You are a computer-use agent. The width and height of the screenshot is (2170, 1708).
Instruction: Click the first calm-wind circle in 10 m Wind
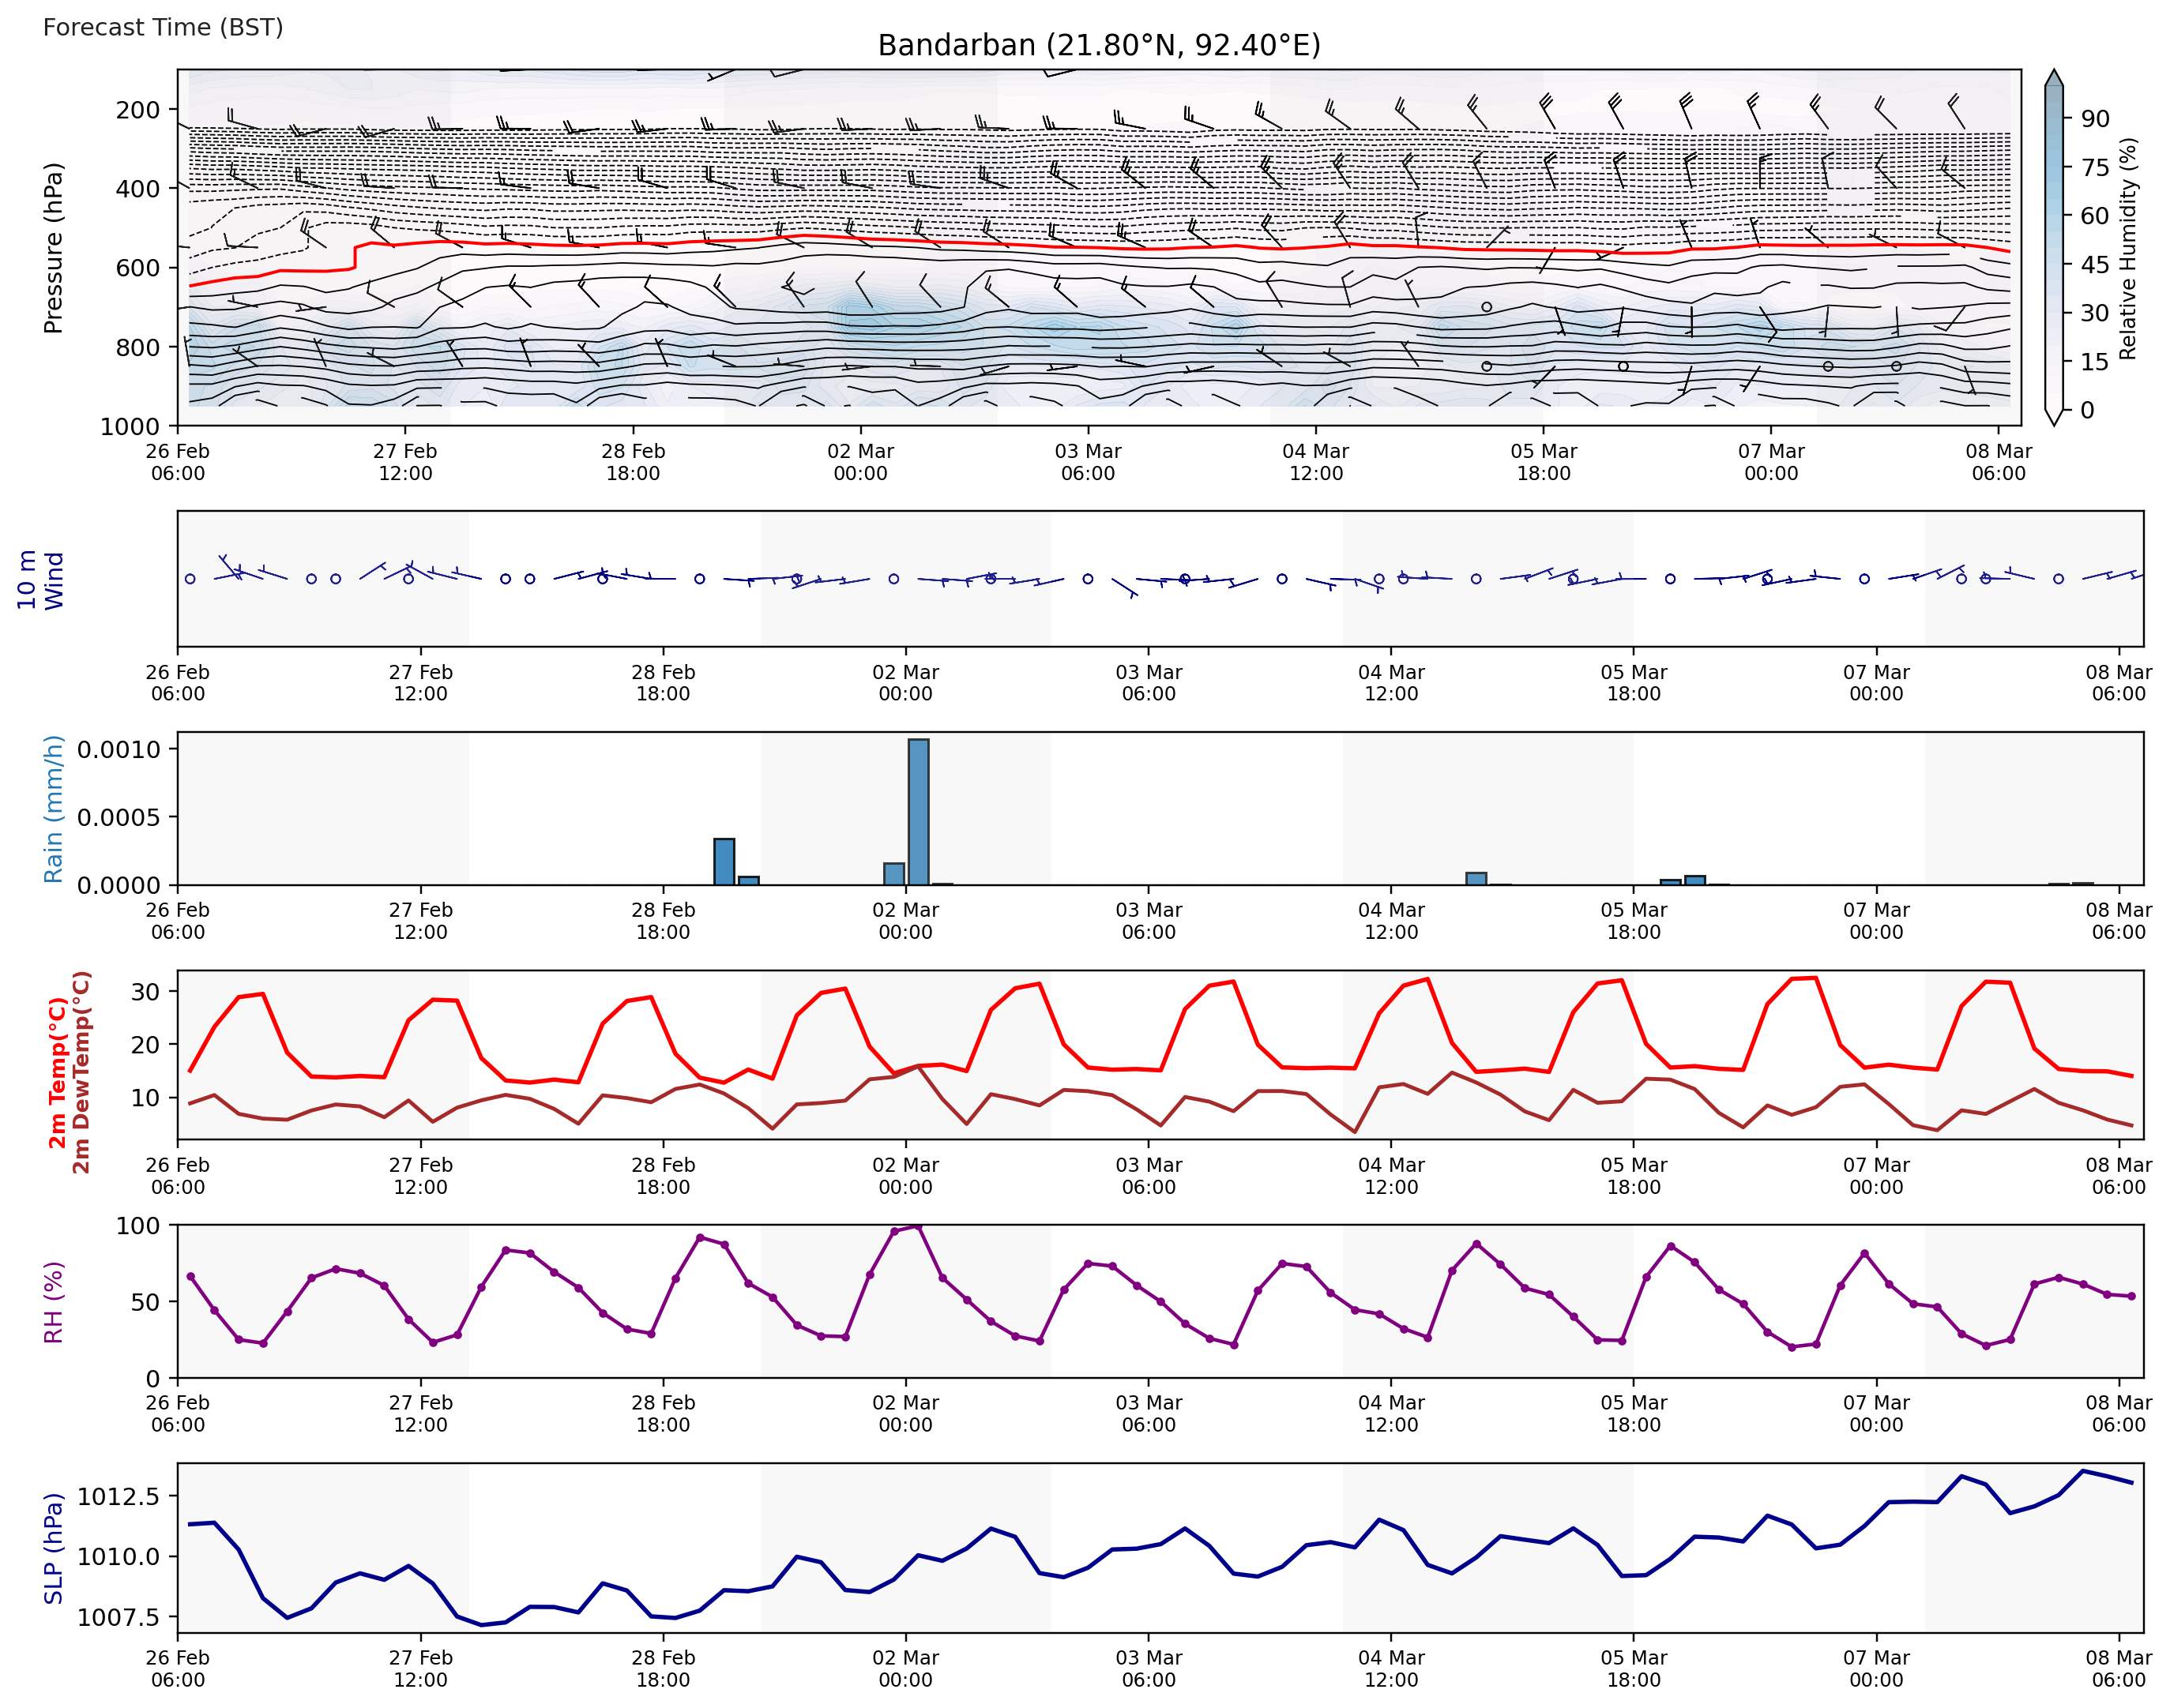(190, 579)
